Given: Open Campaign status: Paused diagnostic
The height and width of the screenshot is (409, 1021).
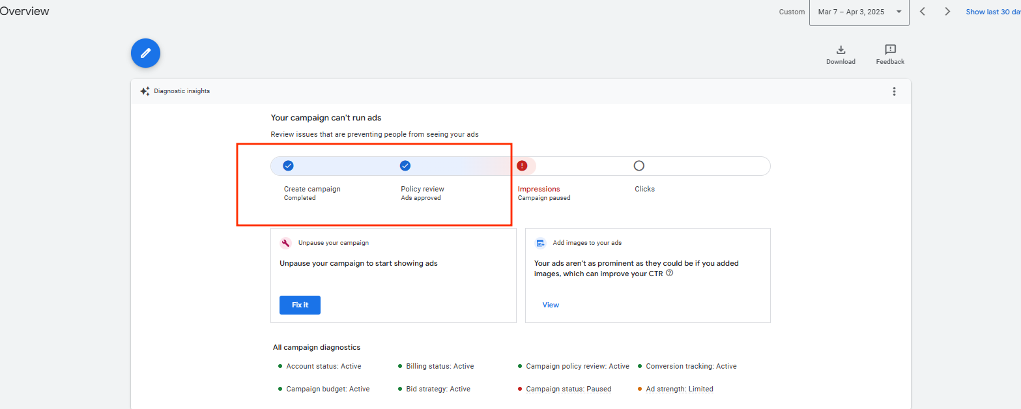Looking at the screenshot, I should [568, 389].
